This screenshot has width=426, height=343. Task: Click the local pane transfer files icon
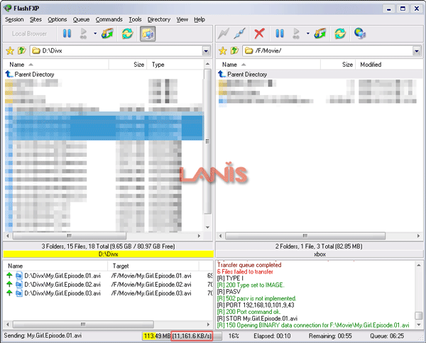tap(107, 33)
